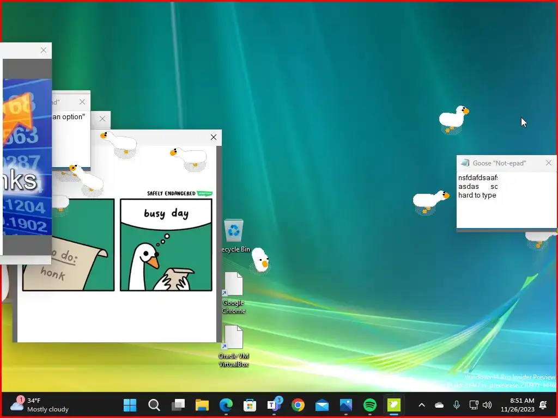Open Task View in the taskbar
The image size is (558, 418).
pyautogui.click(x=178, y=405)
